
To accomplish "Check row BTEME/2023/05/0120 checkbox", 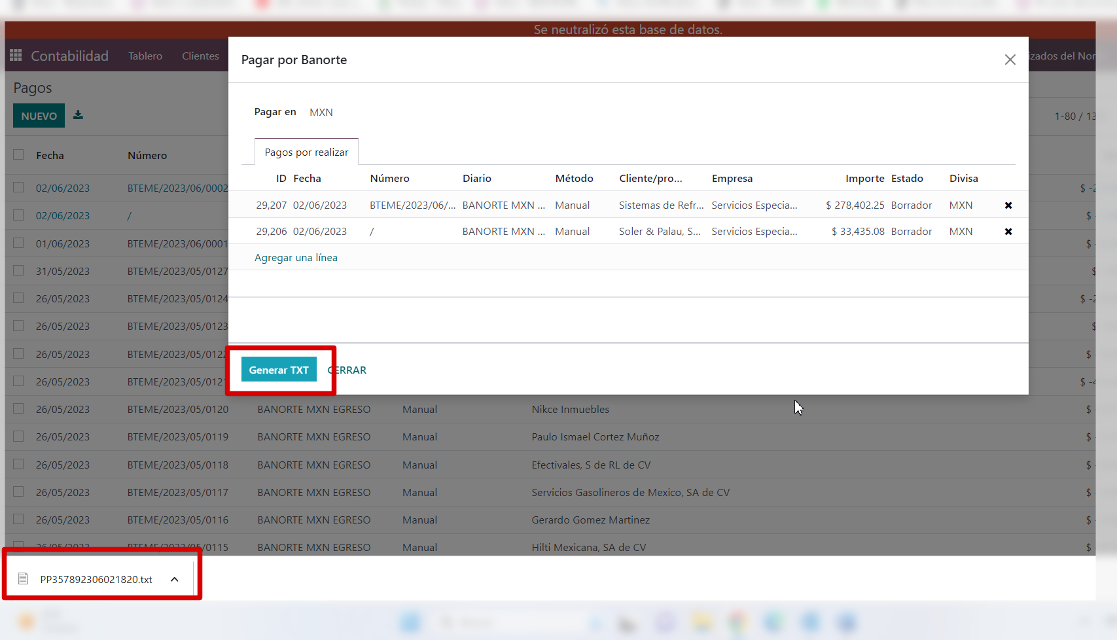I will (x=18, y=409).
